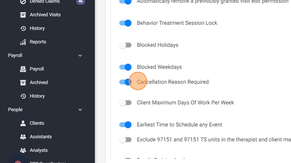Click the Archived Visits box icon

point(23,15)
